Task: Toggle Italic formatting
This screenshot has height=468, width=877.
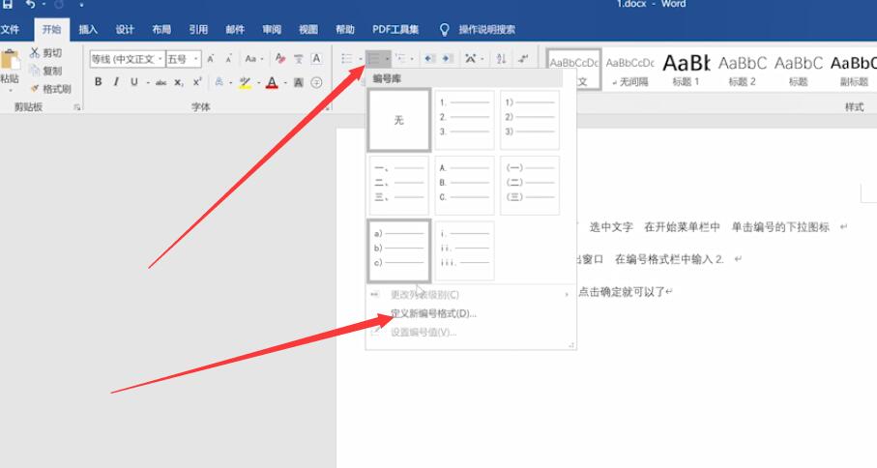Action: click(116, 82)
